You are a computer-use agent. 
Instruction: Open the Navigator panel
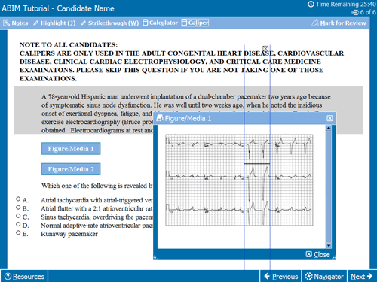(x=324, y=276)
